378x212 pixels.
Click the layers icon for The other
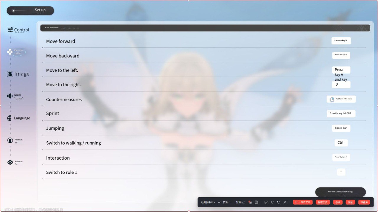[10, 162]
